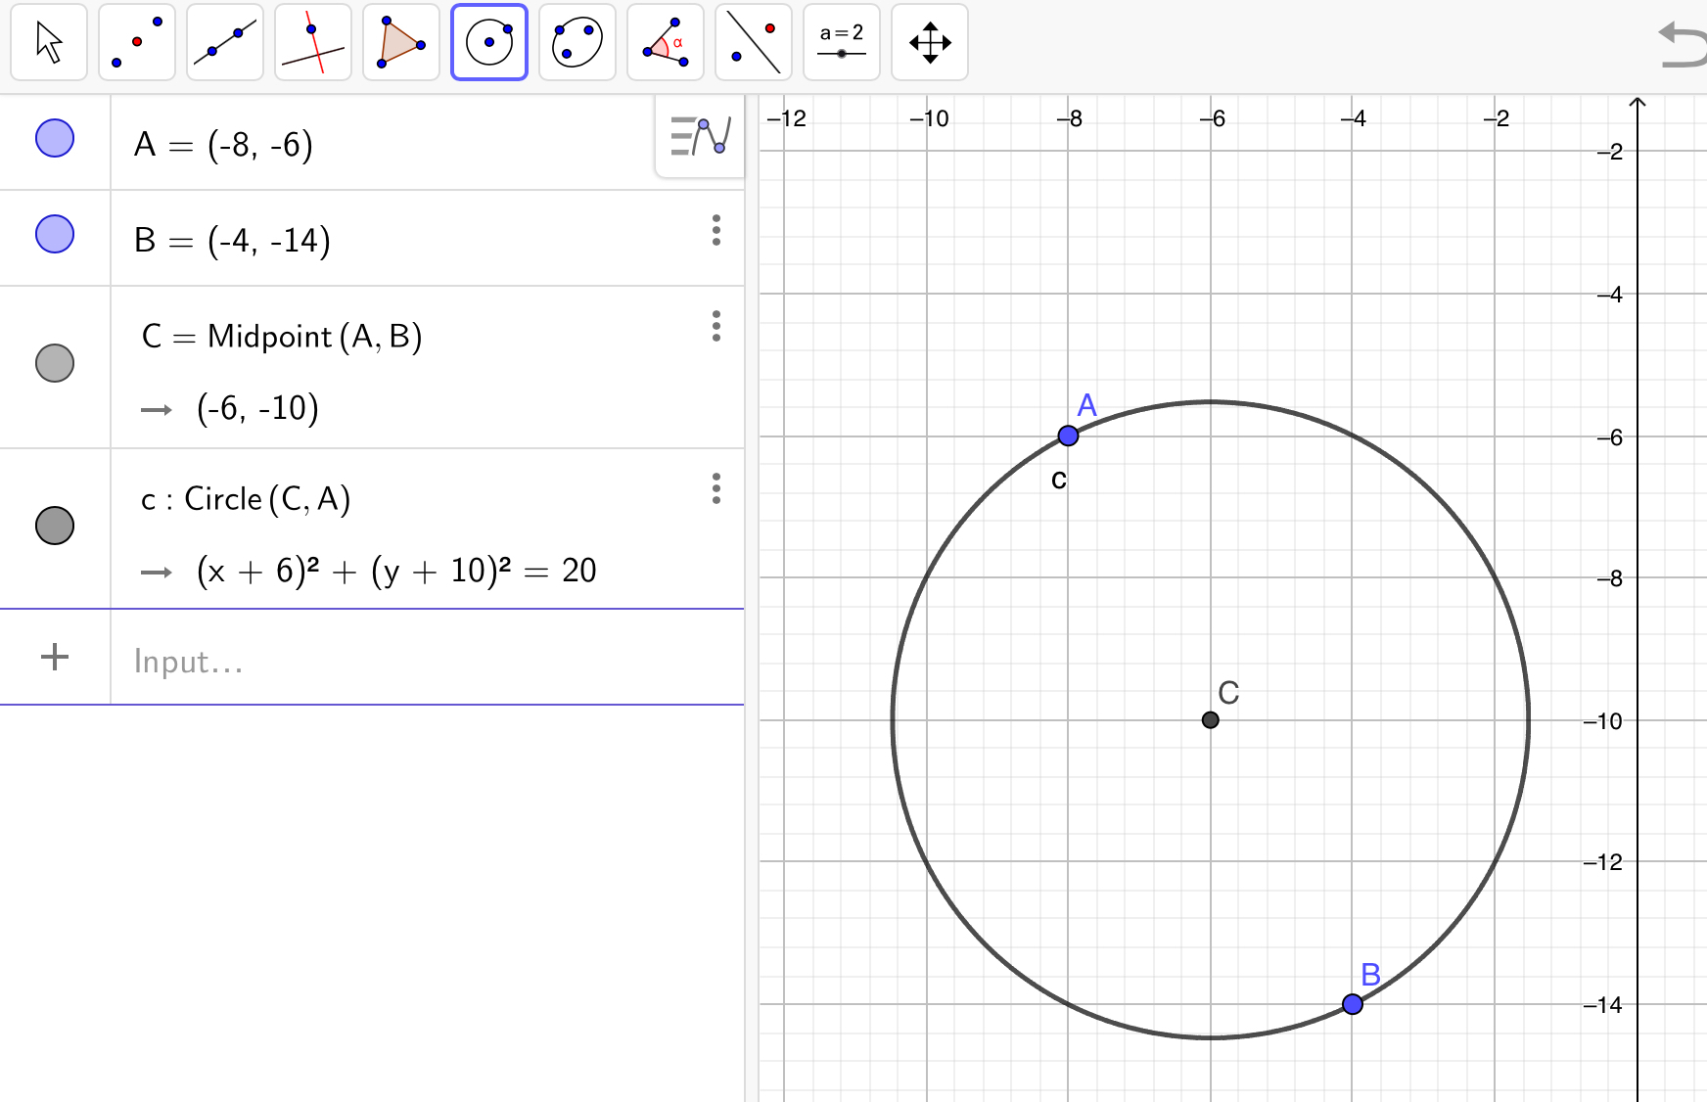The width and height of the screenshot is (1707, 1102).
Task: Select the Perpendicular Line tool
Action: coord(313,42)
